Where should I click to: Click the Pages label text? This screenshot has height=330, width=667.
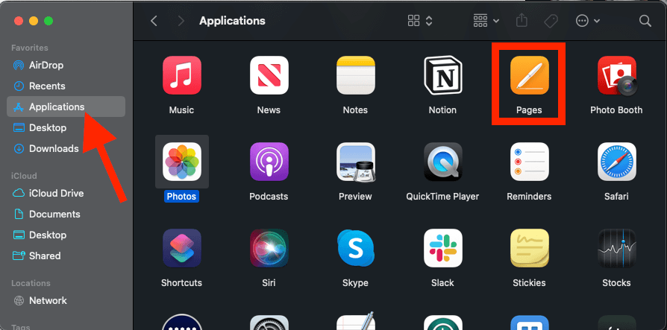tap(529, 110)
